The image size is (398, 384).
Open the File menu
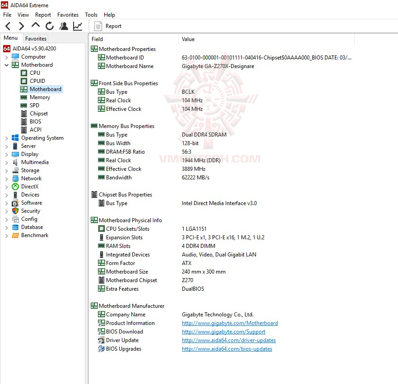click(7, 15)
